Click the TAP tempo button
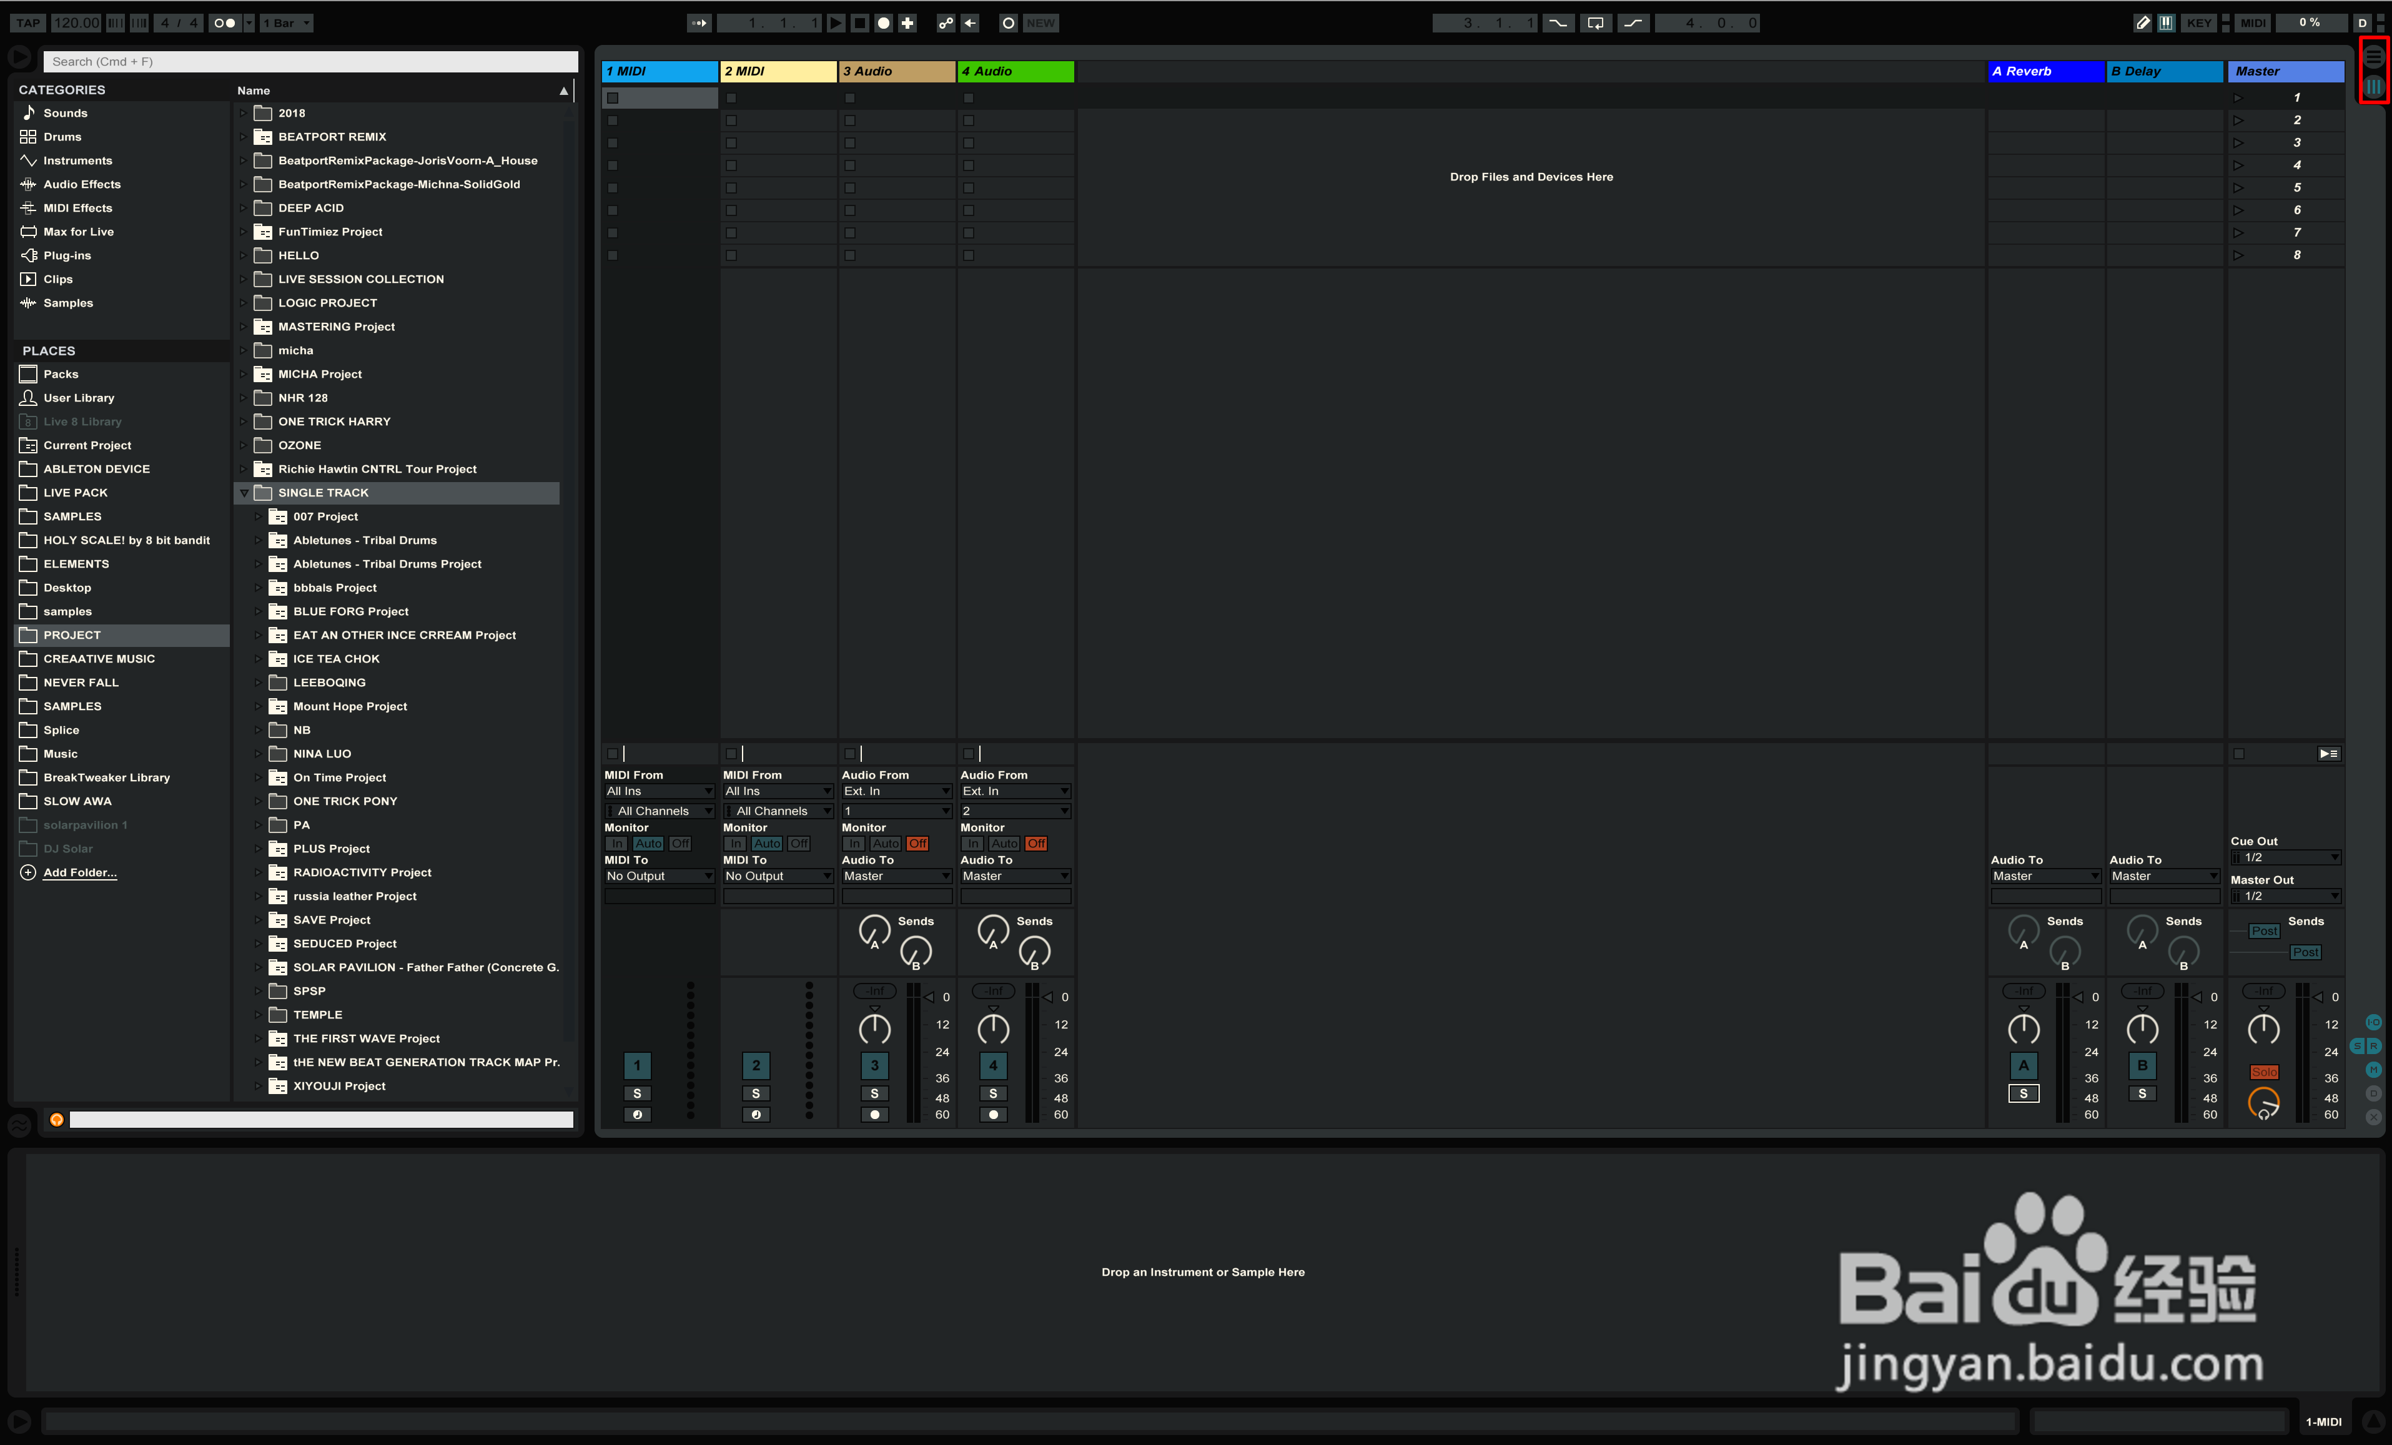The image size is (2392, 1445). pyautogui.click(x=28, y=22)
